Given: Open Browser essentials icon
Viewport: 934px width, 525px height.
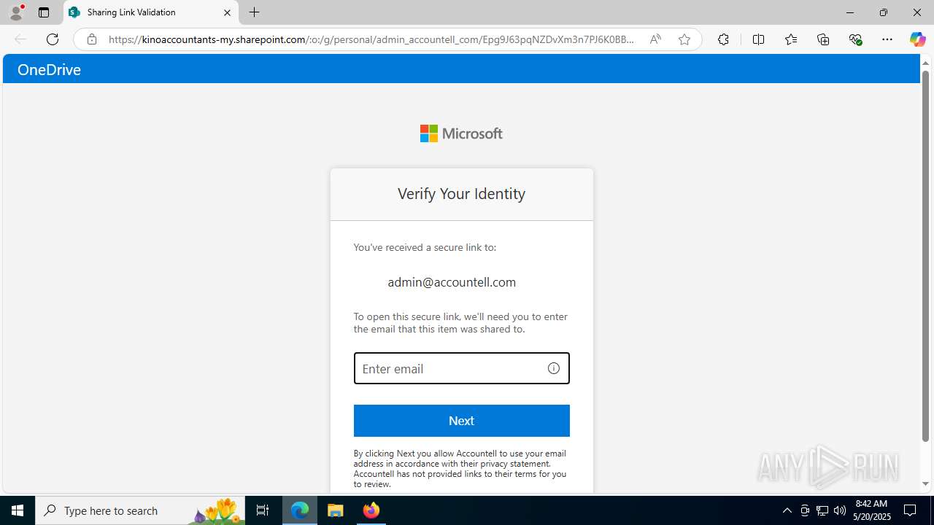Looking at the screenshot, I should click(855, 39).
